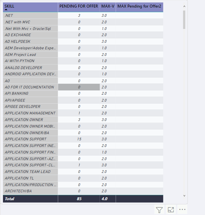
Task: Select the API BANKING row
Action: (83, 93)
